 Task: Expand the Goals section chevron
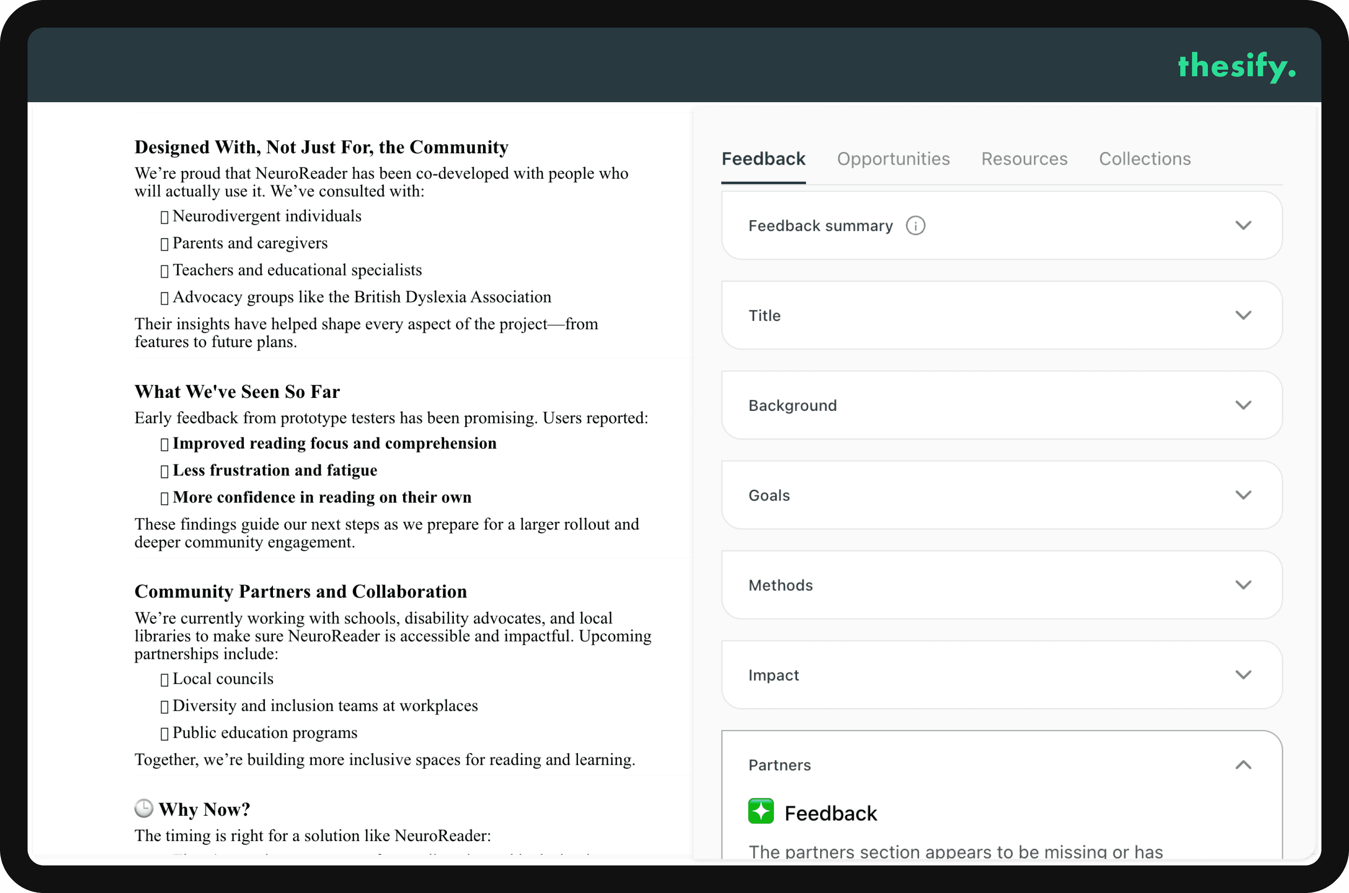point(1243,496)
